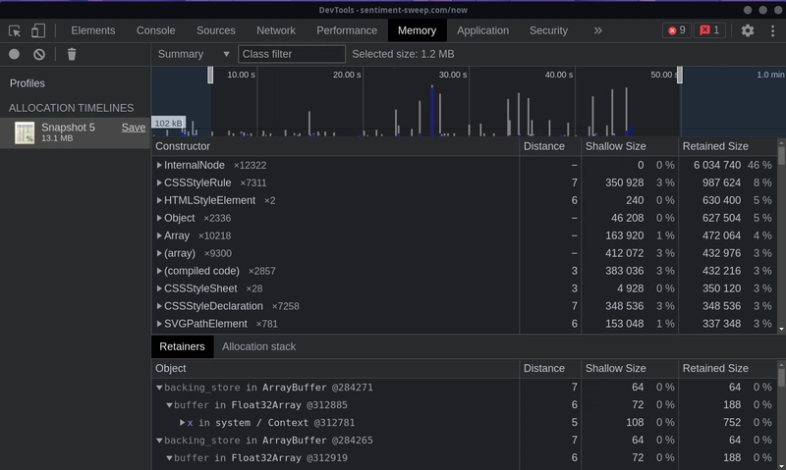The height and width of the screenshot is (470, 786).
Task: Expand the CSSStyleRule constructor row
Action: coord(159,183)
